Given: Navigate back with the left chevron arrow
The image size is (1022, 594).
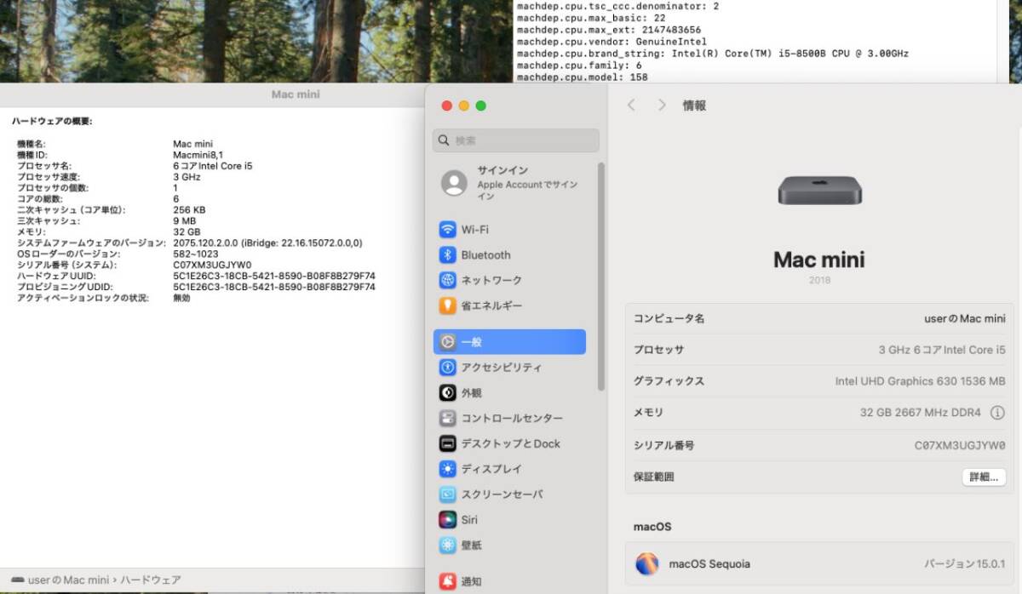Looking at the screenshot, I should [x=631, y=105].
